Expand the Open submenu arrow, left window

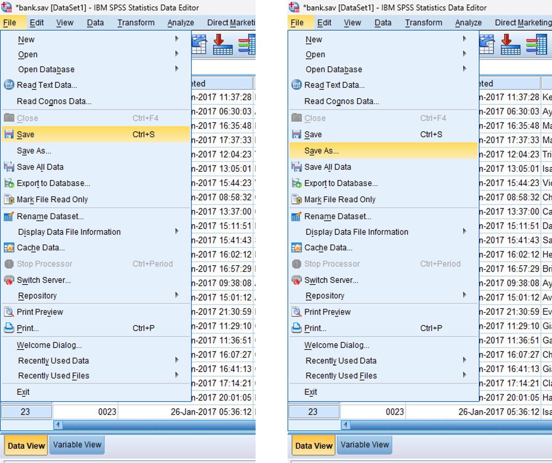point(177,54)
